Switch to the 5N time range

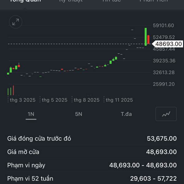pyautogui.click(x=79, y=114)
